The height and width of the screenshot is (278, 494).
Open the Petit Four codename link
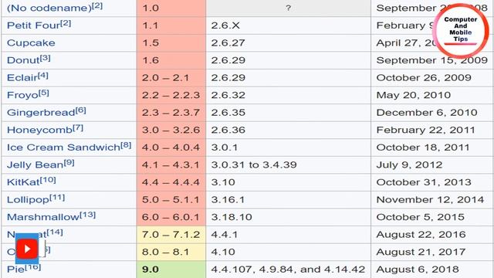tap(33, 25)
